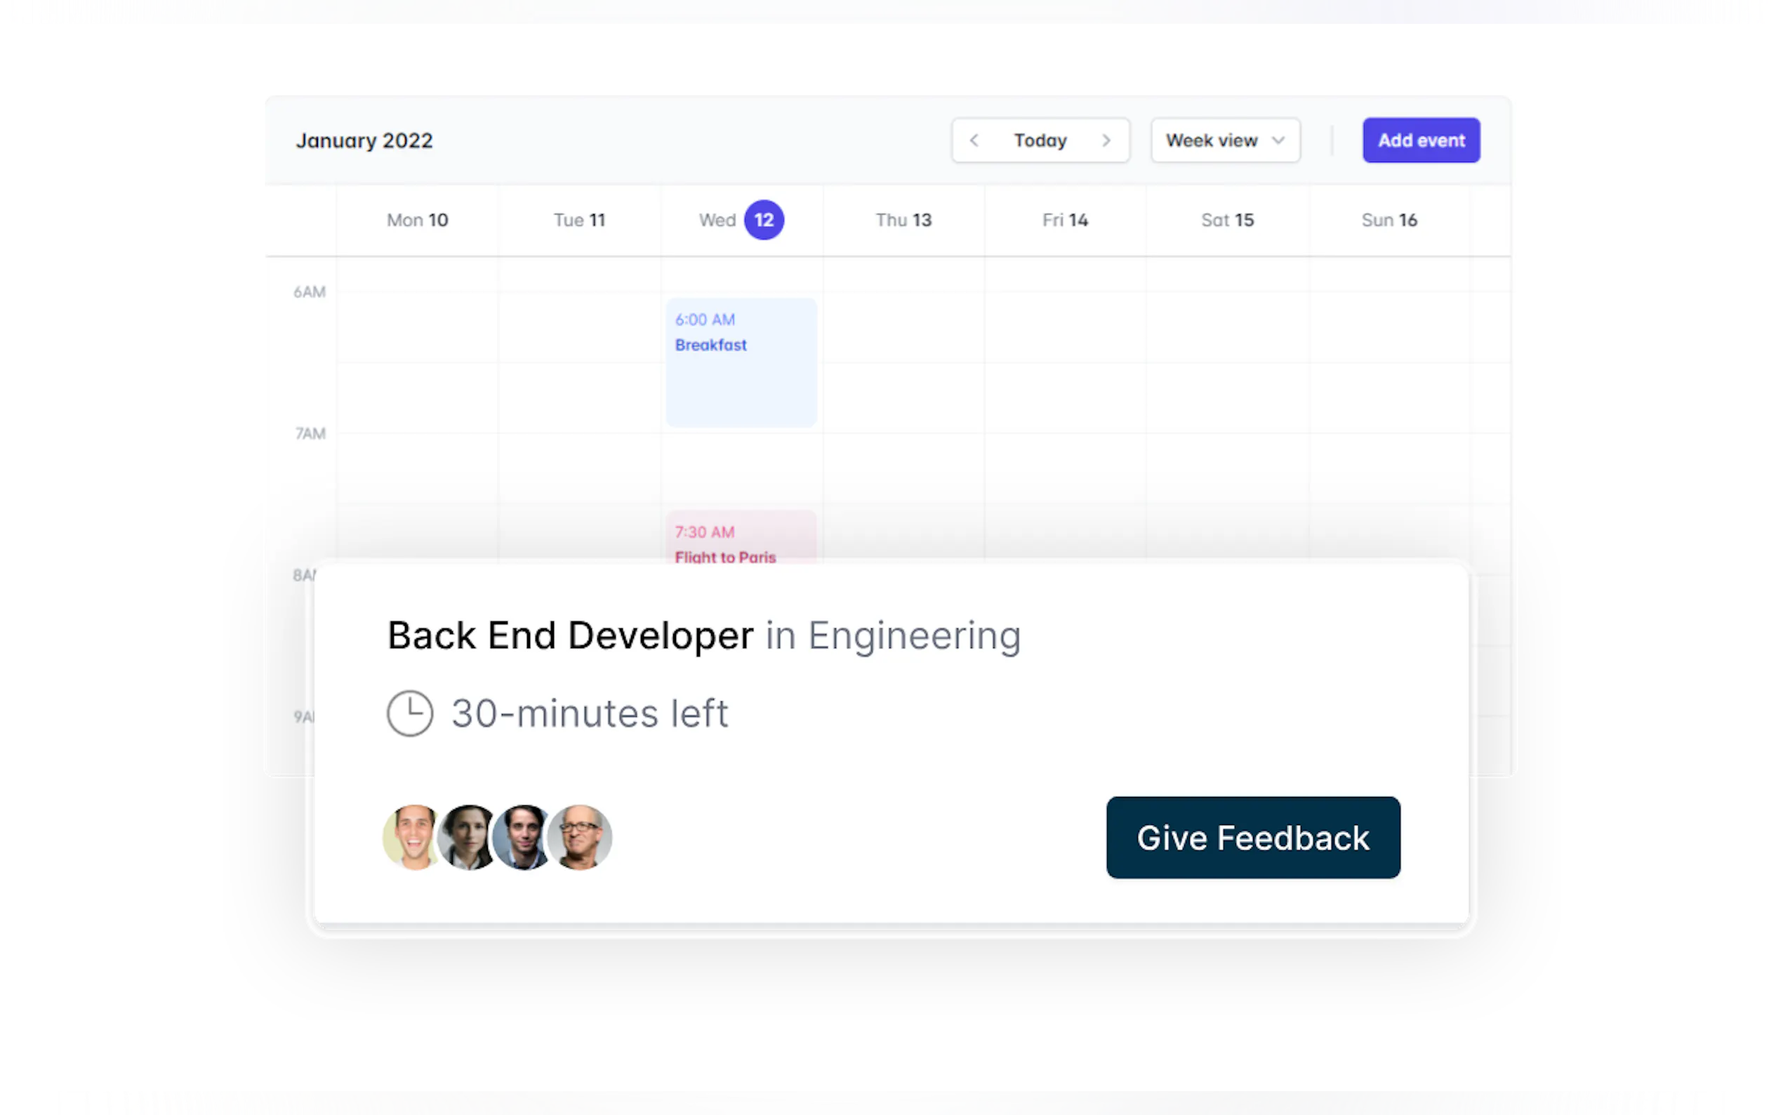Image resolution: width=1783 pixels, height=1115 pixels.
Task: Click the previous week arrow
Action: (974, 140)
